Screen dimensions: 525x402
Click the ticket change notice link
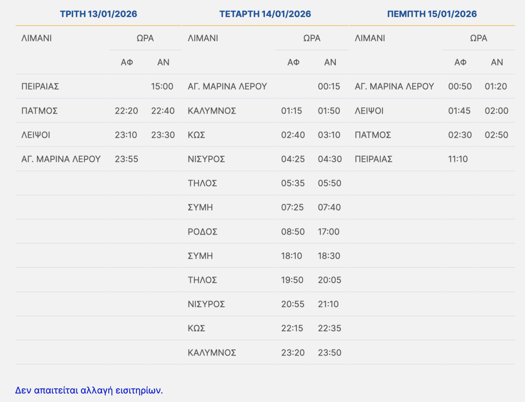pos(89,390)
